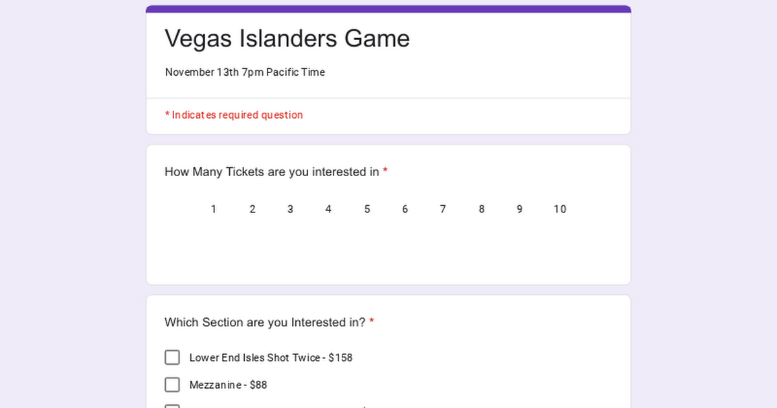This screenshot has width=777, height=408.
Task: Select 2 tickets on the scale
Action: 252,209
